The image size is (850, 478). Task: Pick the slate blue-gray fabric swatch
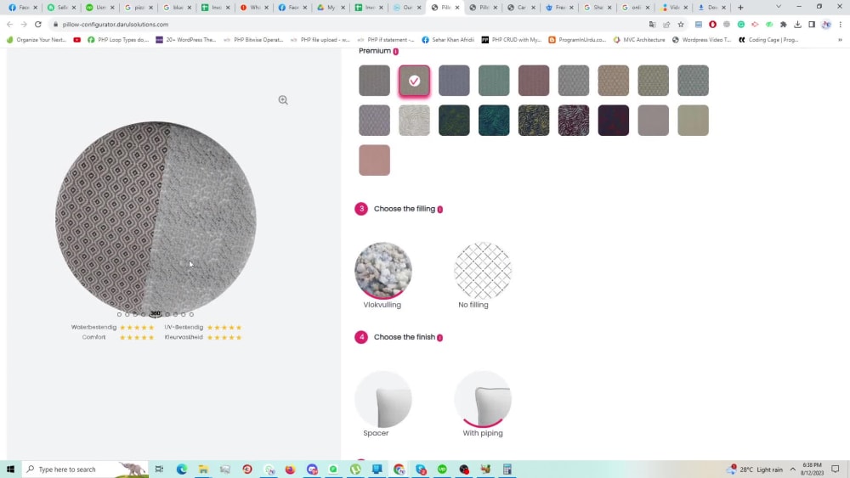(x=454, y=81)
